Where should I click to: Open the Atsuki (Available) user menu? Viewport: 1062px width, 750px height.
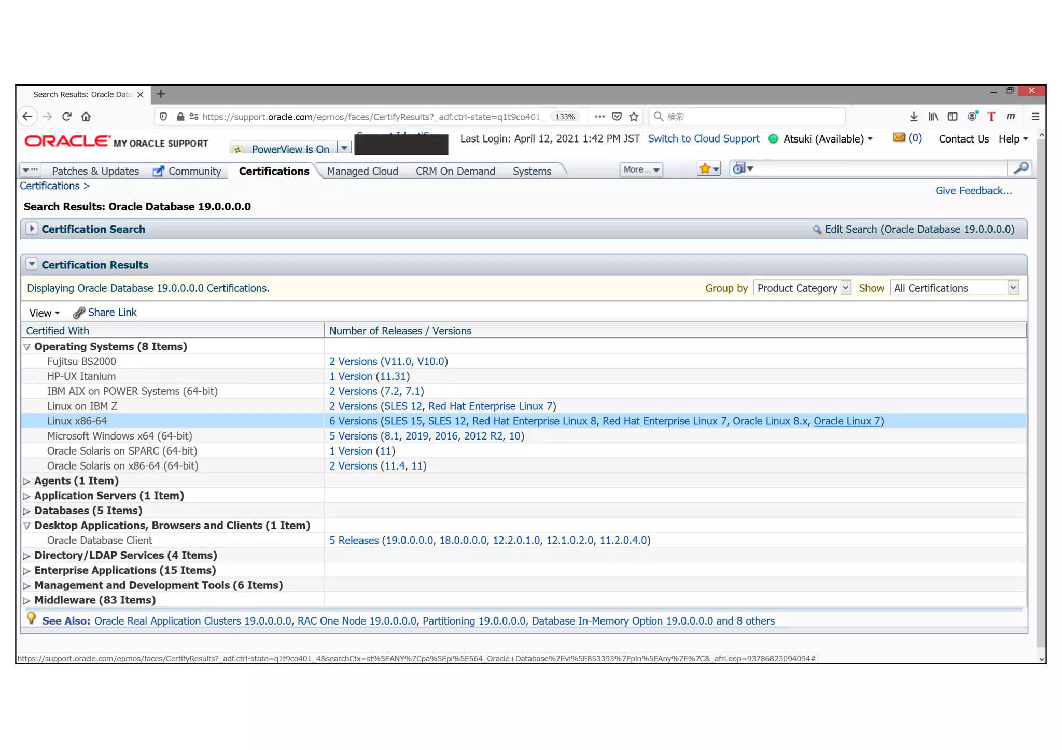click(x=828, y=139)
